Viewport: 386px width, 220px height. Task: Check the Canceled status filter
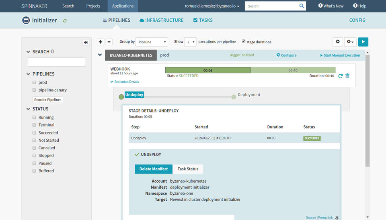click(x=34, y=148)
